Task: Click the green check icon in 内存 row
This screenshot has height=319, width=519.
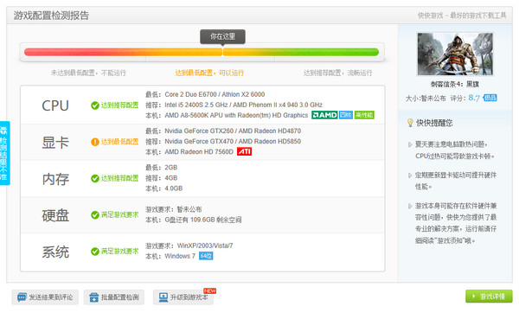Action: point(95,178)
